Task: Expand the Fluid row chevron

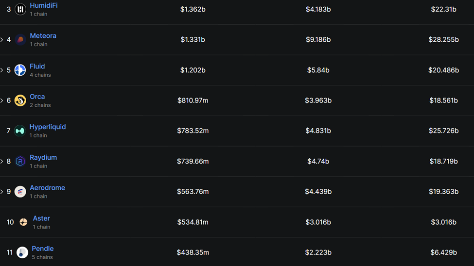Action: 2,70
